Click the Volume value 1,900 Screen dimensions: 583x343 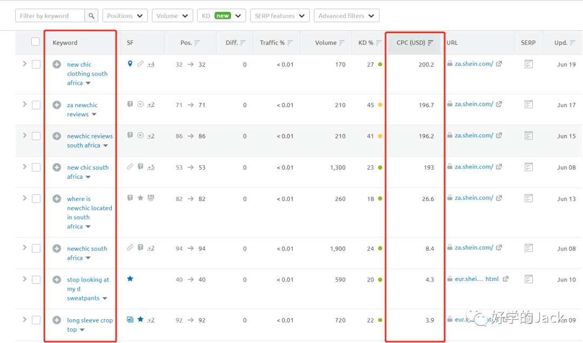tap(337, 248)
